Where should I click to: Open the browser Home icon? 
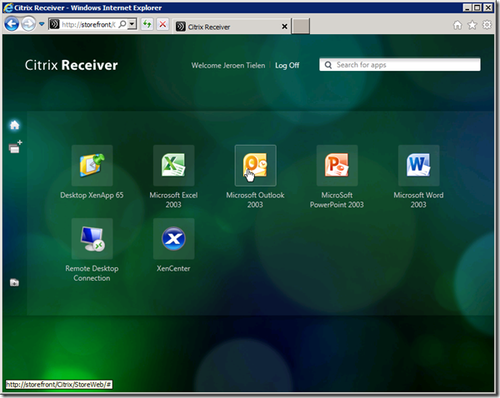tap(457, 25)
